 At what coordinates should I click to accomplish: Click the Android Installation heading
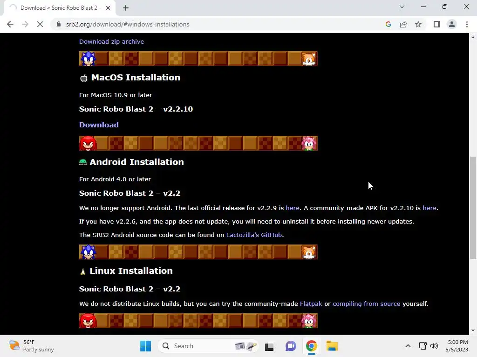136,162
